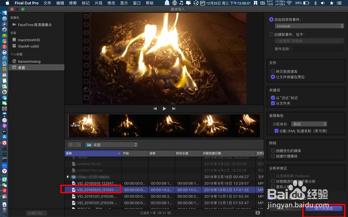
Task: Click the battery status icon
Action: coord(306,3)
